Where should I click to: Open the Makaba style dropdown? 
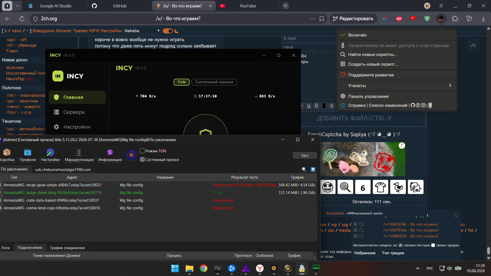click(142, 31)
